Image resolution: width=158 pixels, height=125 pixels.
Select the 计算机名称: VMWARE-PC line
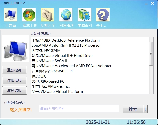[x=53, y=71]
